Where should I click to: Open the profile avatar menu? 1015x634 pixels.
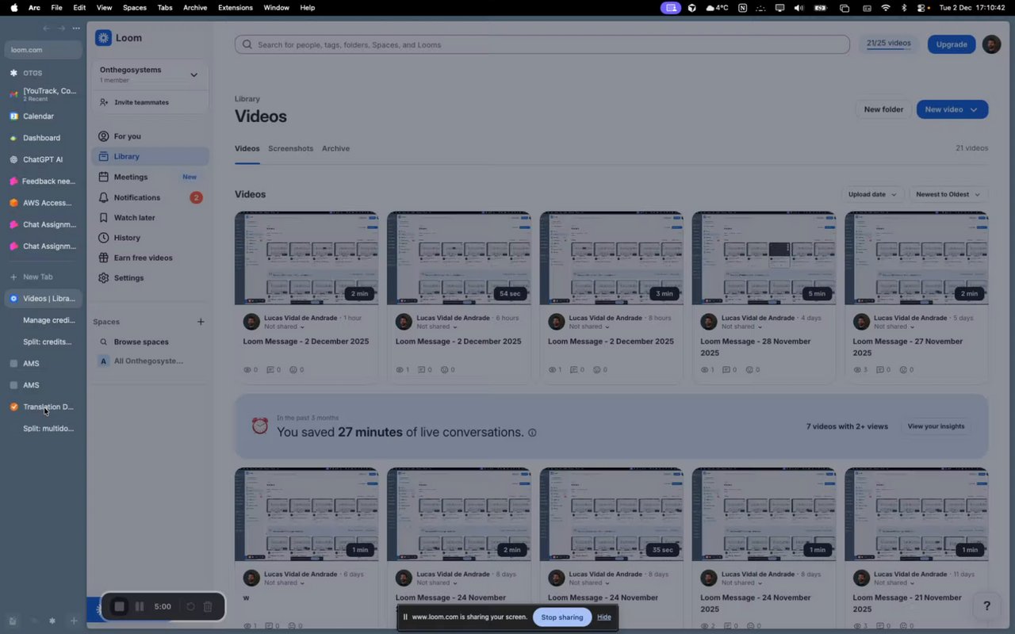point(991,44)
